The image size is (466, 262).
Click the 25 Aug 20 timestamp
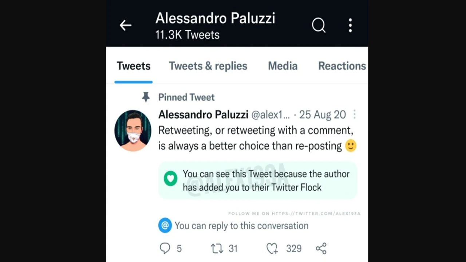click(322, 115)
